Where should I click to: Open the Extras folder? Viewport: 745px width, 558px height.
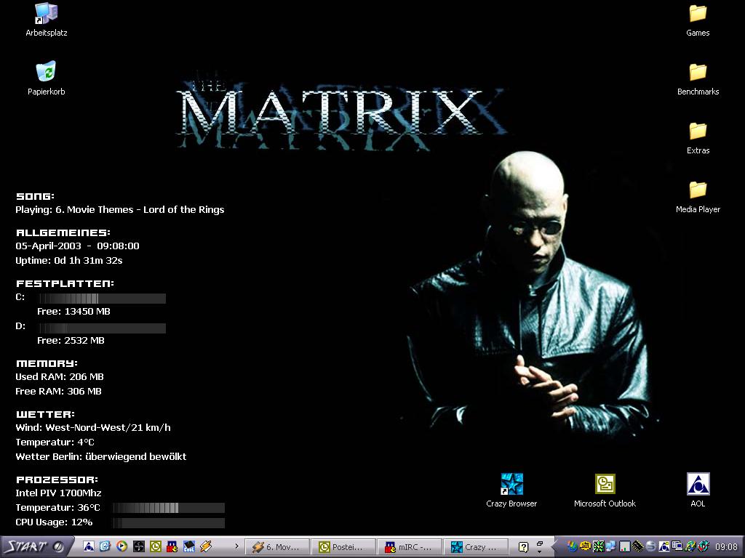point(698,137)
